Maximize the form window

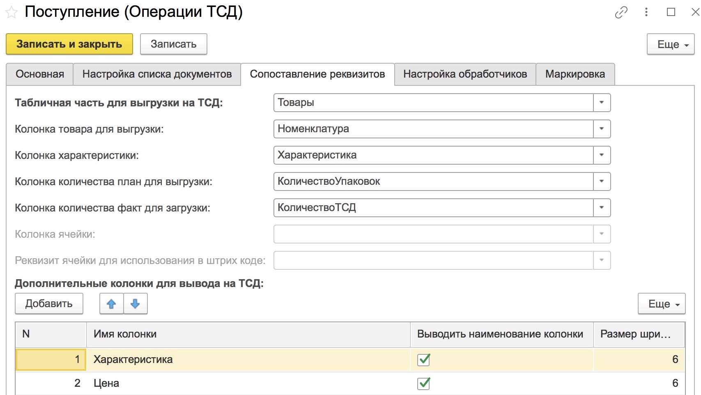(671, 12)
